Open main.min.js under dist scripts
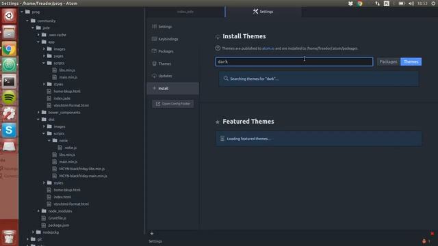 tap(68, 162)
